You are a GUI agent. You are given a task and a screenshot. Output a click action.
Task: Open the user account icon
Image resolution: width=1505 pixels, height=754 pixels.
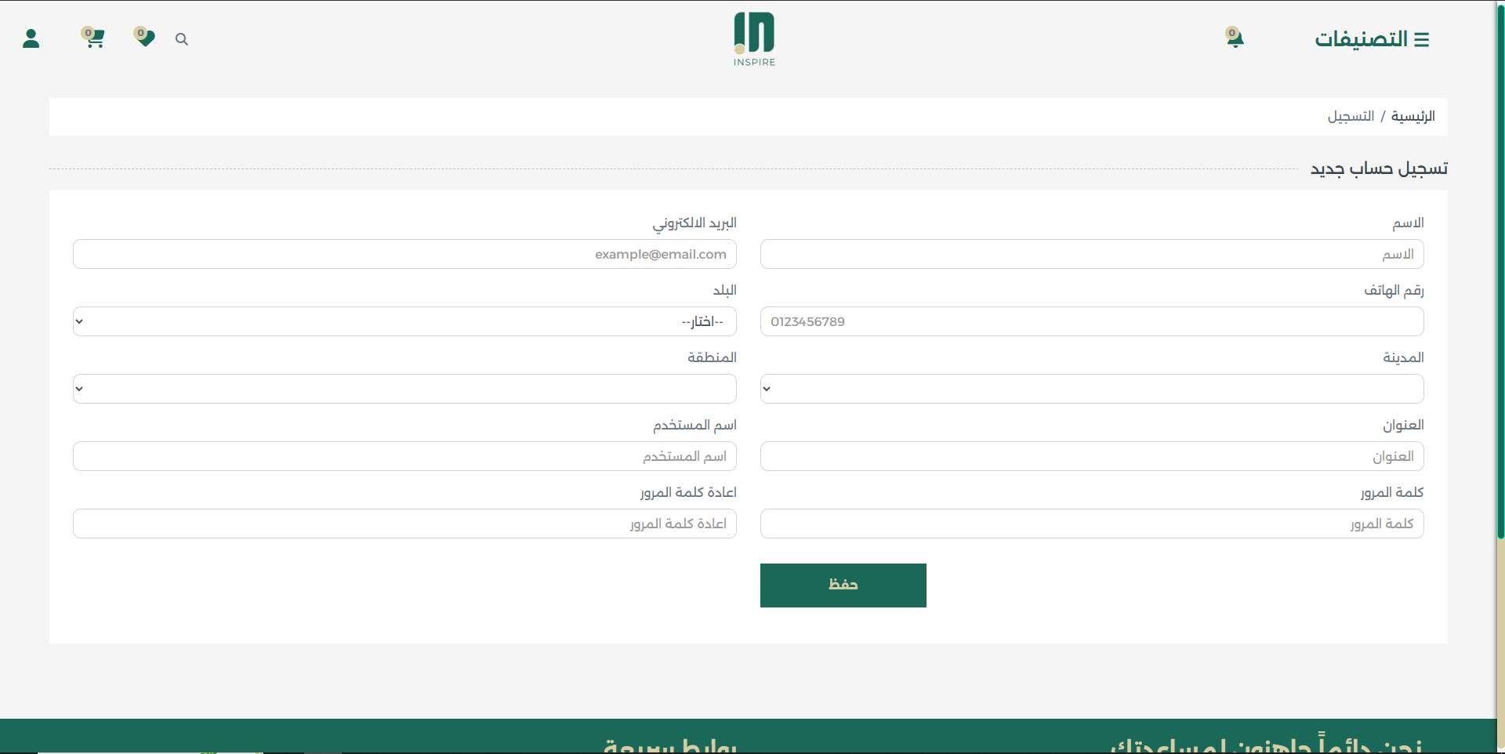[31, 38]
